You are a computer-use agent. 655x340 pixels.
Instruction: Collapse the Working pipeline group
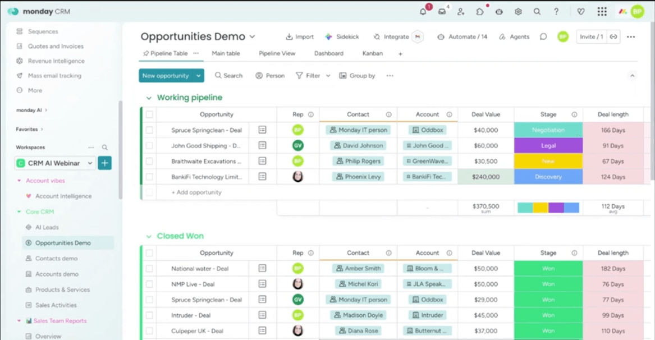[x=149, y=98]
